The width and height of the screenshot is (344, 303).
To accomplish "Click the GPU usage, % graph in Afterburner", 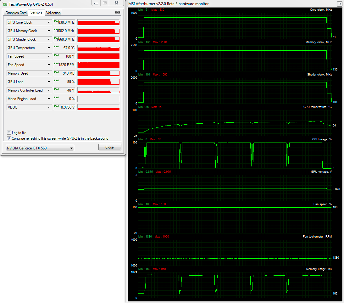I will coord(235,155).
